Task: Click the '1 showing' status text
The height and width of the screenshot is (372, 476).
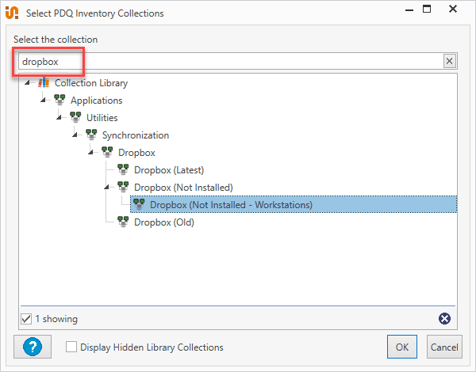Action: 56,319
